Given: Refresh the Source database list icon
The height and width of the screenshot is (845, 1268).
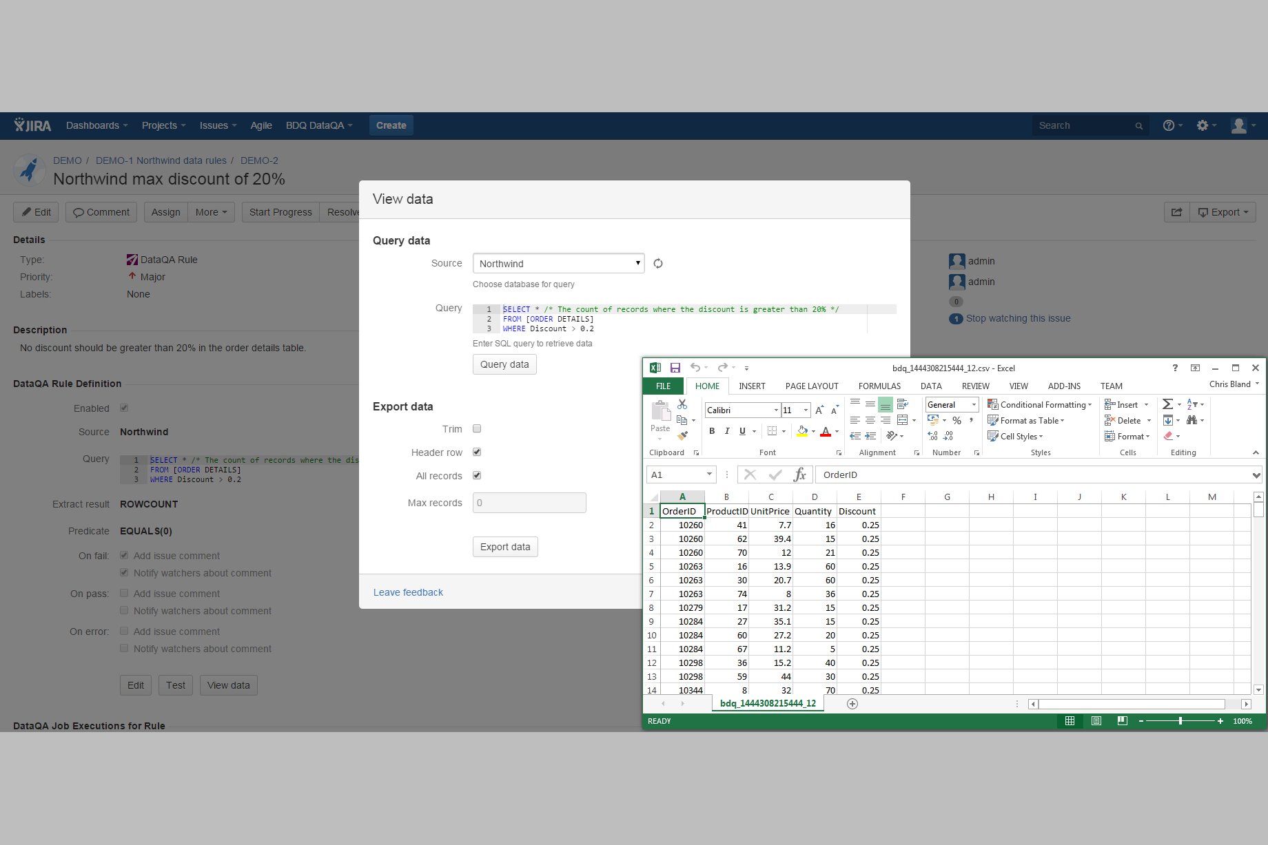Looking at the screenshot, I should (x=658, y=263).
